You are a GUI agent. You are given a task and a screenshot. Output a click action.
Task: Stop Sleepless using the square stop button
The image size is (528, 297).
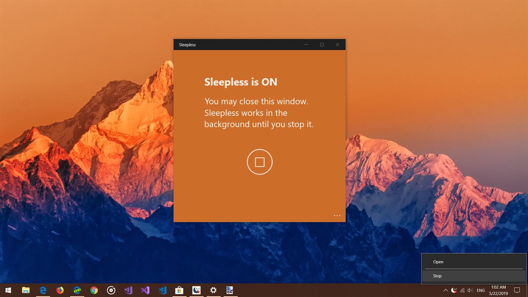[259, 162]
